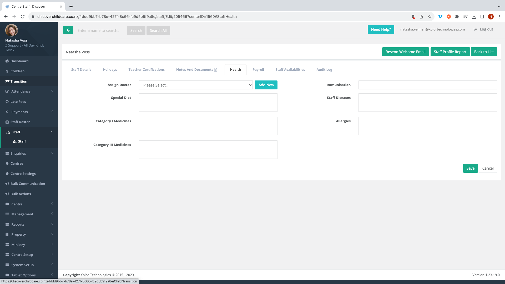Click the Dashboard sidebar icon
The height and width of the screenshot is (284, 505).
[x=7, y=61]
